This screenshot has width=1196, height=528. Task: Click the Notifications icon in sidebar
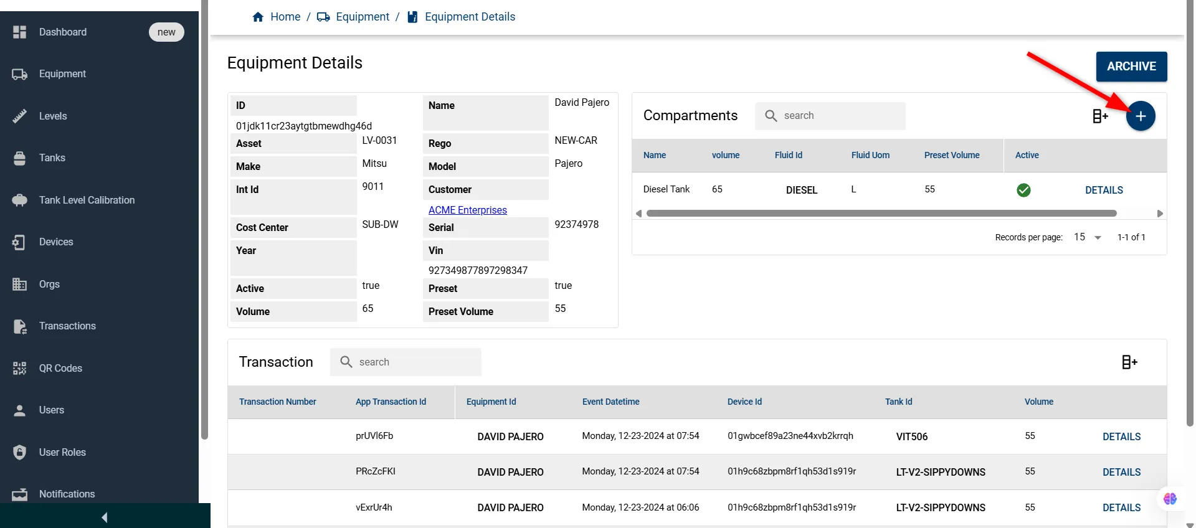[x=20, y=494]
